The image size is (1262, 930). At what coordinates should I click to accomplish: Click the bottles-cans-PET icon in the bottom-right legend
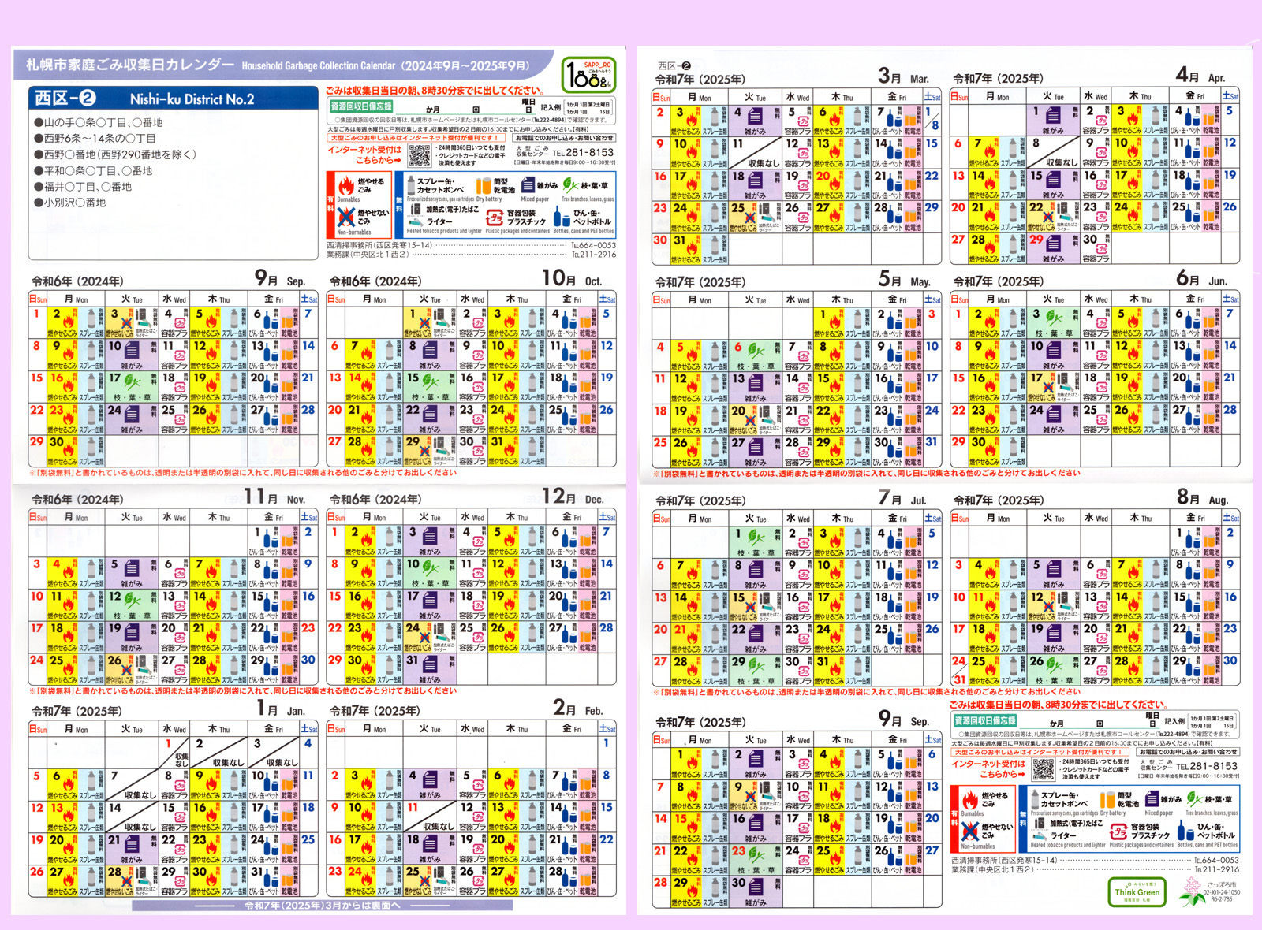1185,831
